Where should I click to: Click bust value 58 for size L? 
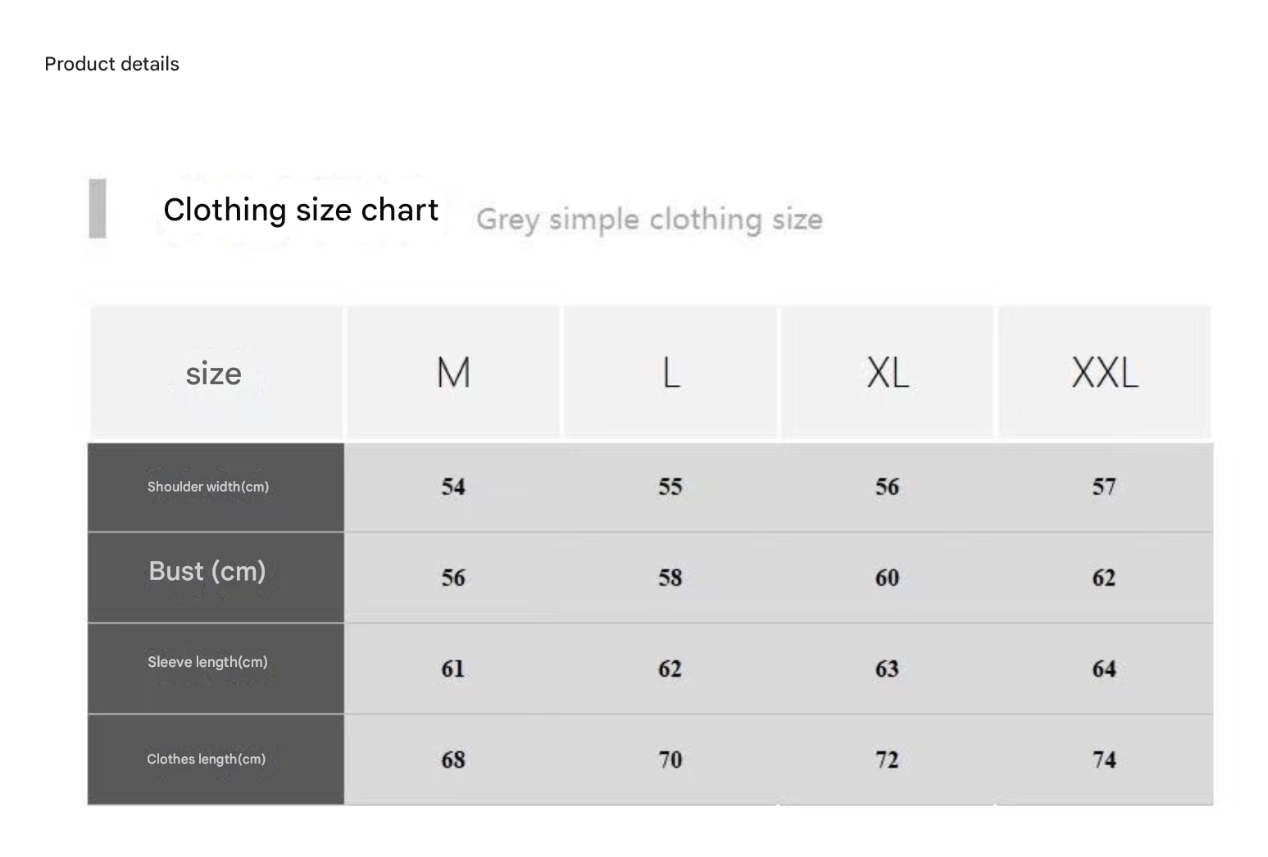[670, 578]
